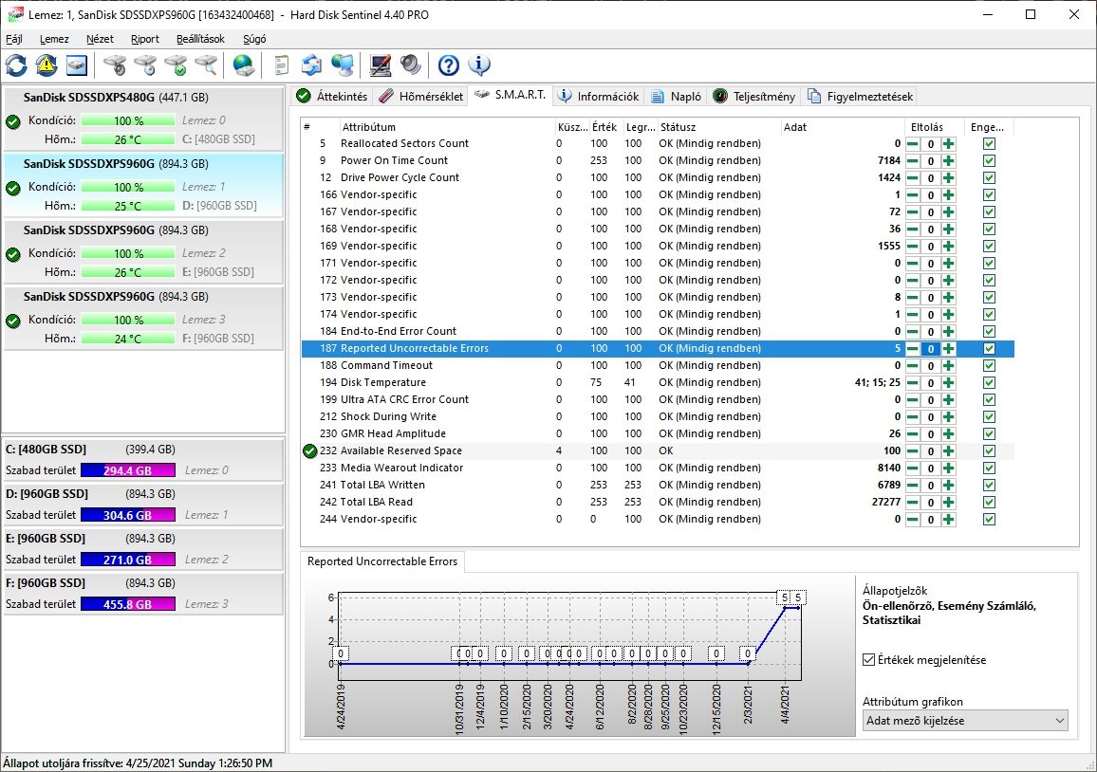Click free space bar showing 304.6 GB
This screenshot has height=772, width=1097.
[x=128, y=515]
